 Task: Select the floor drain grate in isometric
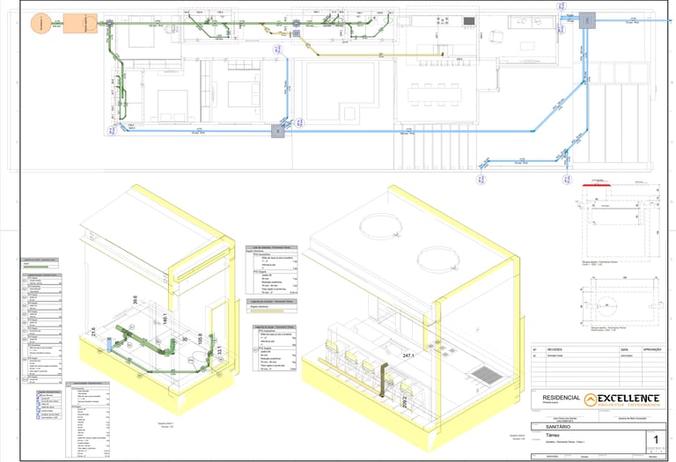(486, 376)
